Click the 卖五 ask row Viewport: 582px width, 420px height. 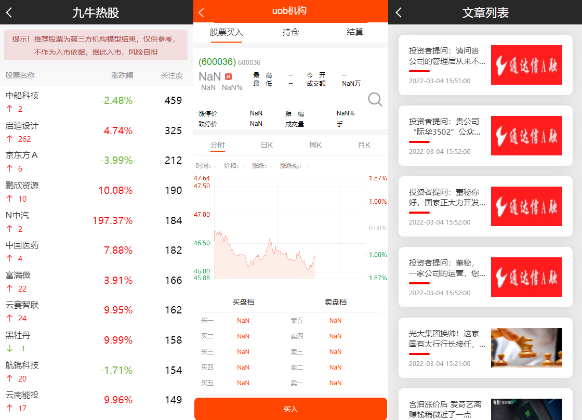click(x=335, y=321)
